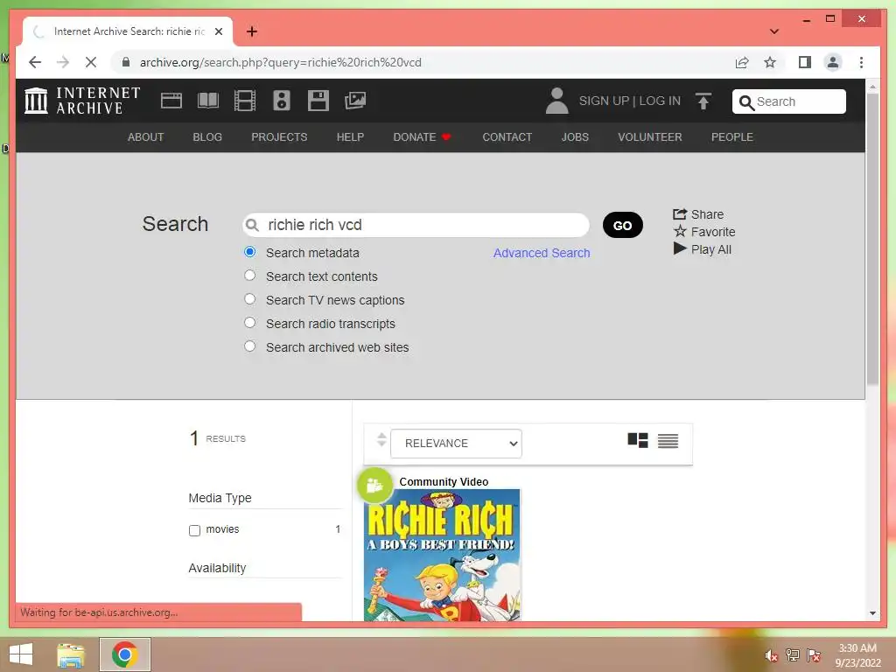The image size is (896, 672).
Task: Open the PEOPLE menu item
Action: tap(732, 137)
